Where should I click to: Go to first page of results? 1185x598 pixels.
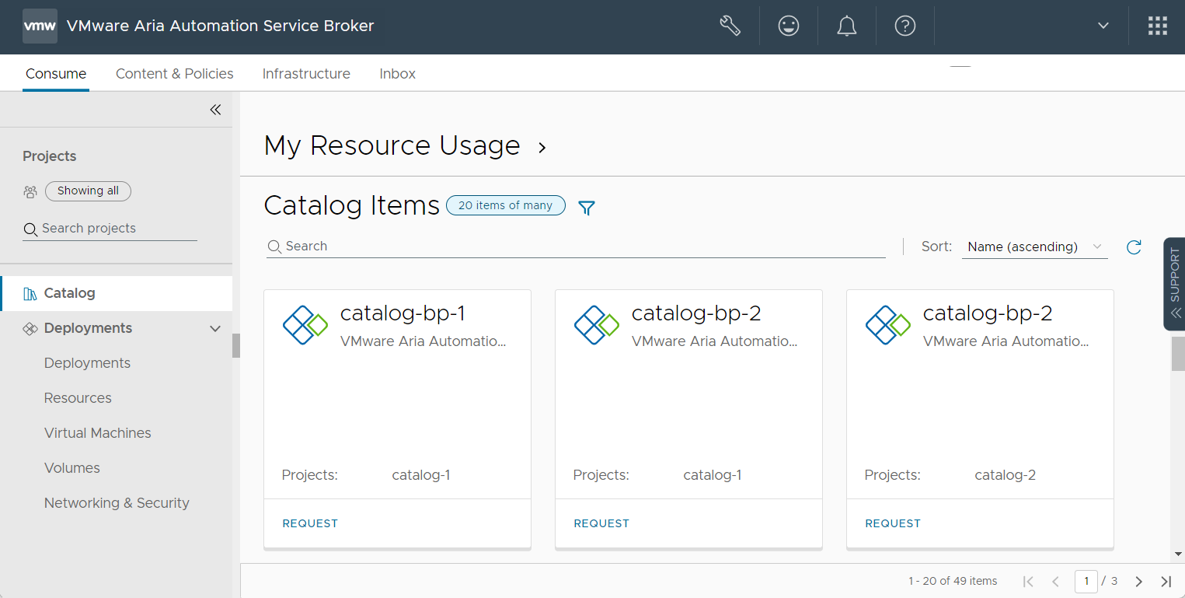1028,581
